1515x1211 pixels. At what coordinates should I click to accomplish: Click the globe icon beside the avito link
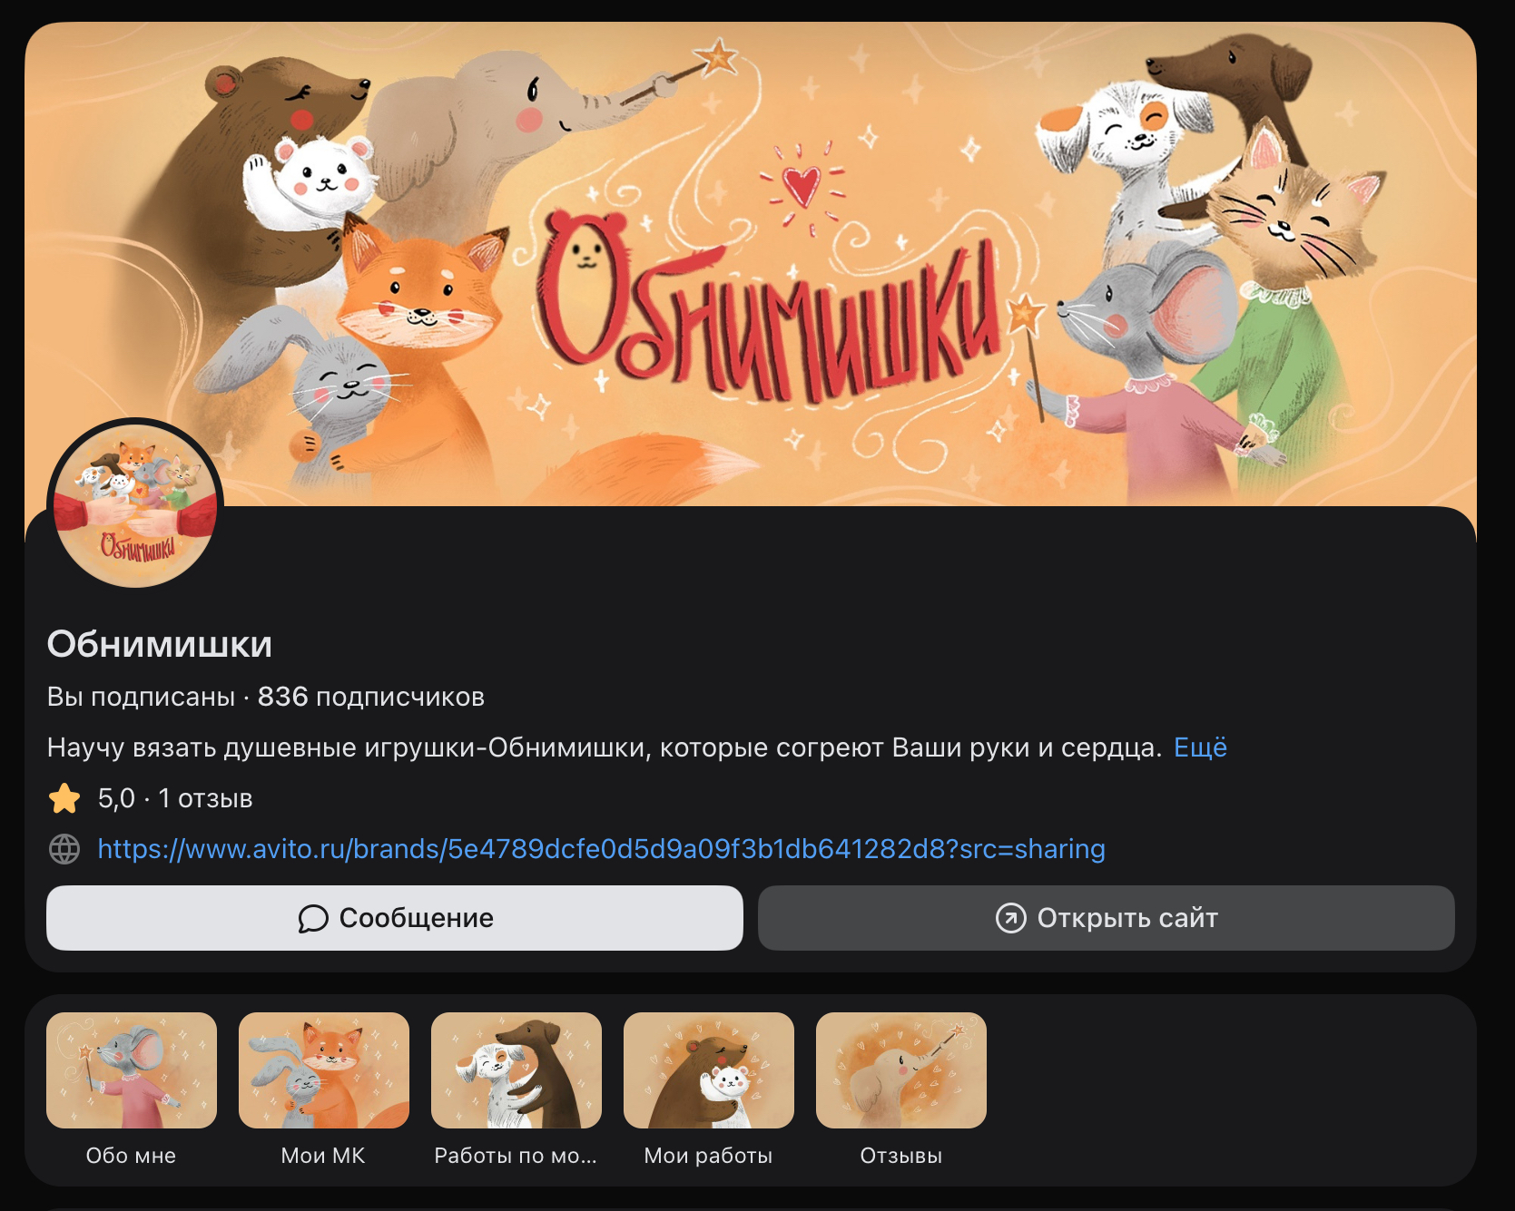point(64,849)
